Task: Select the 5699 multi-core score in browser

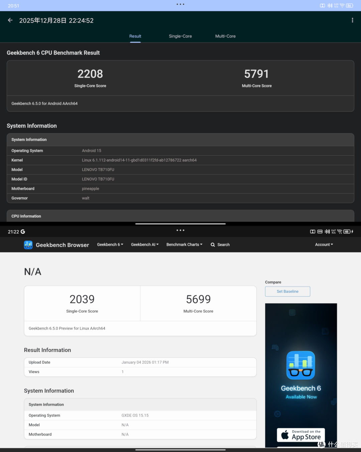Action: point(198,299)
